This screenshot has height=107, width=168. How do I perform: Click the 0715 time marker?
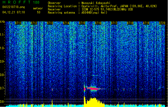pos(82,23)
